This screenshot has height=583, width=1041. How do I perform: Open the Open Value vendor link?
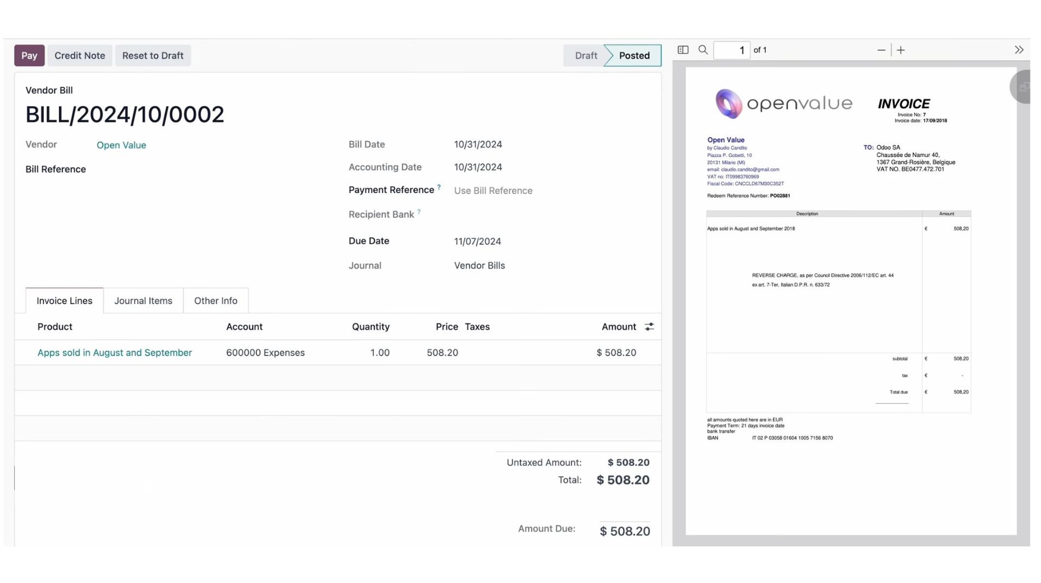[121, 145]
